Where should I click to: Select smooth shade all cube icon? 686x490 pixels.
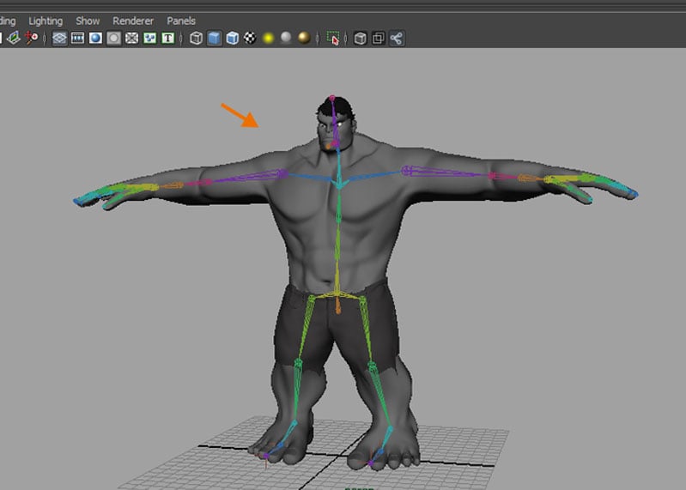[215, 38]
